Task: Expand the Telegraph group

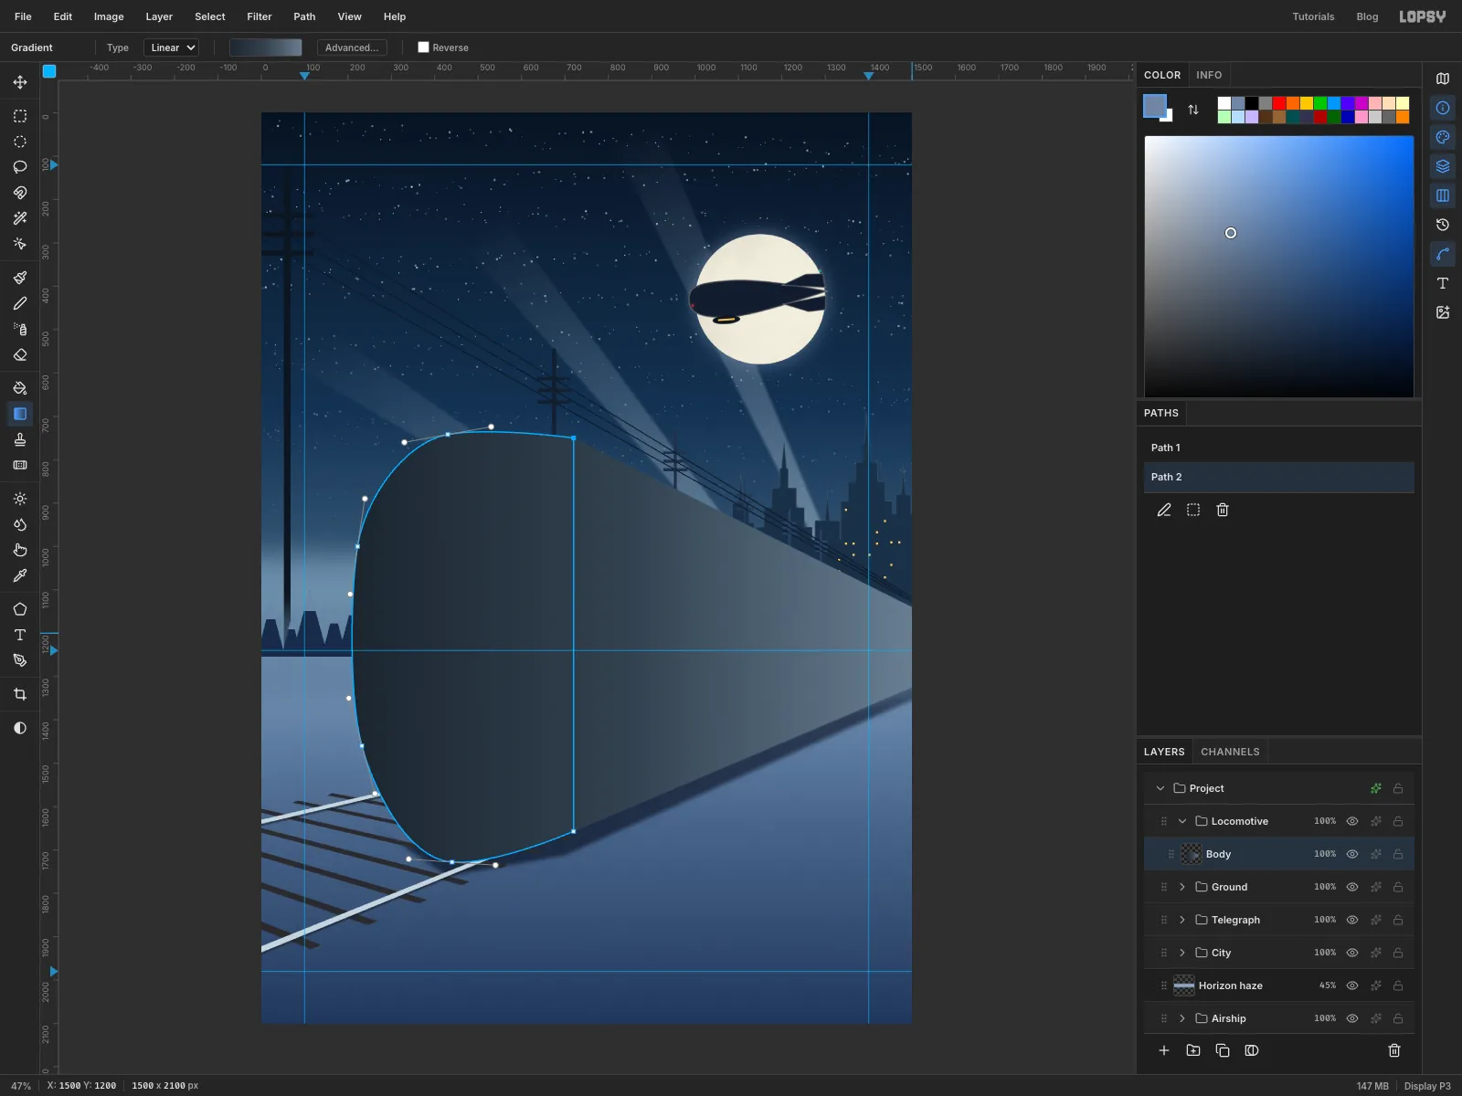Action: (1182, 920)
